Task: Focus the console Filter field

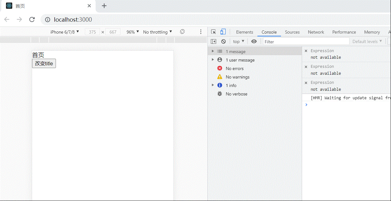Action: click(x=306, y=41)
